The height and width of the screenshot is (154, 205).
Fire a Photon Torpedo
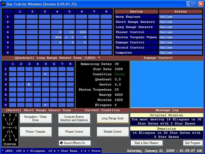click(36, 132)
